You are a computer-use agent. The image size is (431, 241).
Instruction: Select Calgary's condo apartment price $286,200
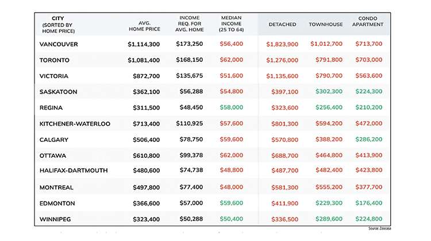368,139
